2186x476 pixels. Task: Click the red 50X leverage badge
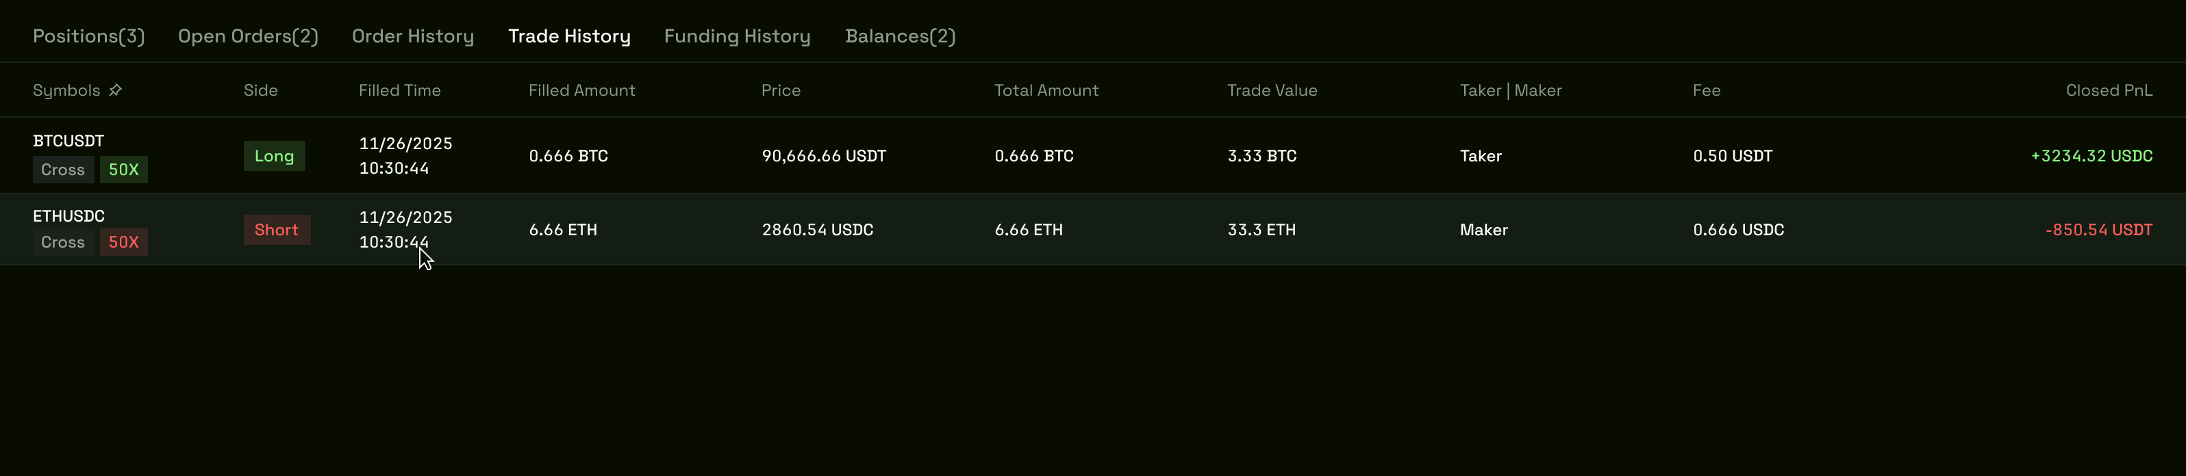(x=123, y=242)
